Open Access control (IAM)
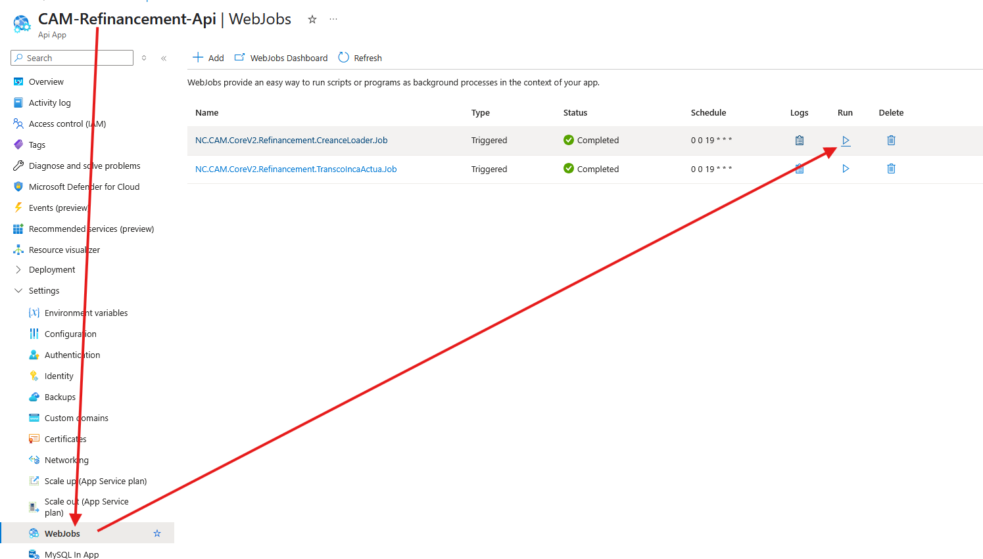The height and width of the screenshot is (559, 983). [66, 124]
